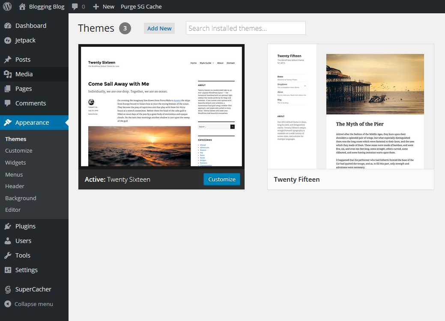
Task: Click the Dashboard gauge icon
Action: coord(8,26)
